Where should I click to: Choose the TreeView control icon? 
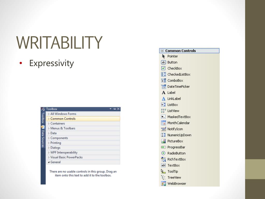pyautogui.click(x=163, y=177)
